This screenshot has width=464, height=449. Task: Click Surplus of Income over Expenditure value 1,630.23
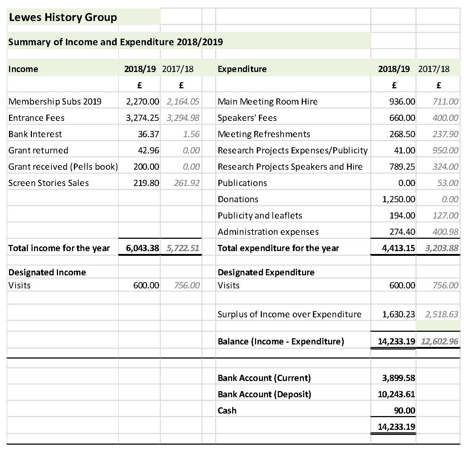[398, 314]
